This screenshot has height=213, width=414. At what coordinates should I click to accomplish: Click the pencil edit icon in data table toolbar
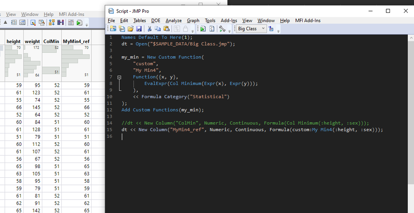[x=33, y=22]
